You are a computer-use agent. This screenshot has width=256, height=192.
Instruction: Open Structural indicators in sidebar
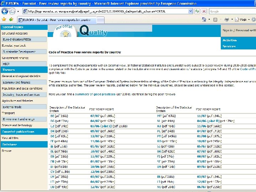point(15,33)
